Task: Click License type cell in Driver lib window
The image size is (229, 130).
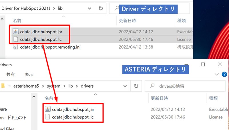Action: [184, 39]
